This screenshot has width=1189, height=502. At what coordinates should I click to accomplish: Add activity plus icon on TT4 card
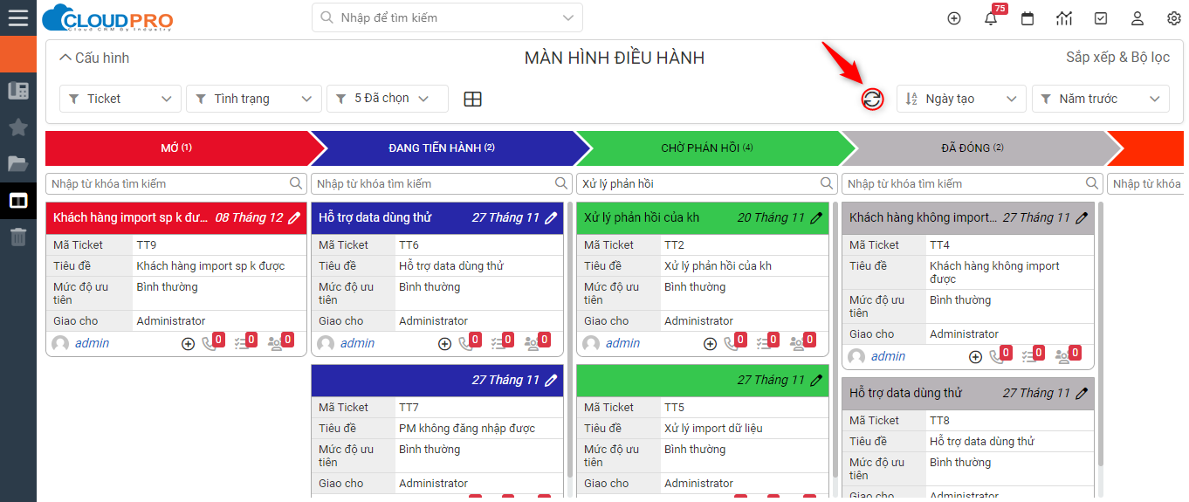[x=976, y=357]
